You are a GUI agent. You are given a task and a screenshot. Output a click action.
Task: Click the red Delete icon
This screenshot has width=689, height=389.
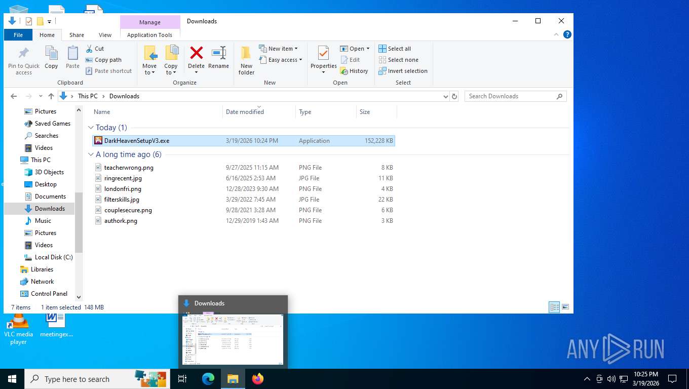point(196,53)
